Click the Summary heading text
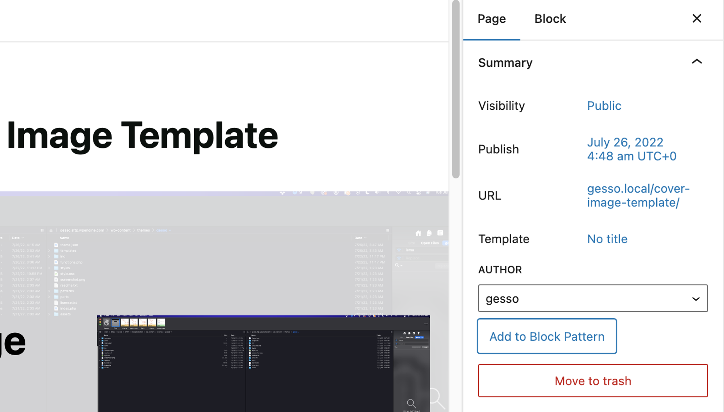This screenshot has width=724, height=412. (x=505, y=62)
